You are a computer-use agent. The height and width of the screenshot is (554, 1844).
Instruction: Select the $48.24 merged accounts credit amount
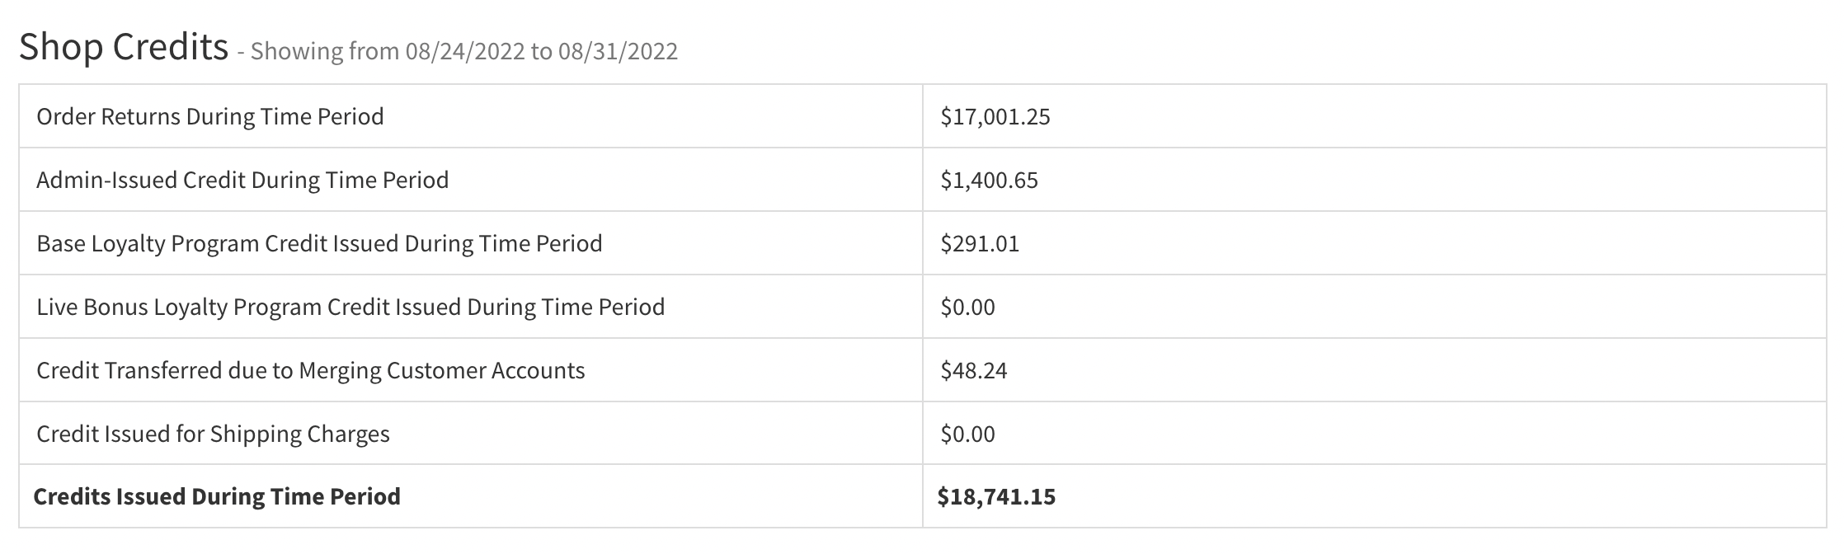pyautogui.click(x=974, y=370)
